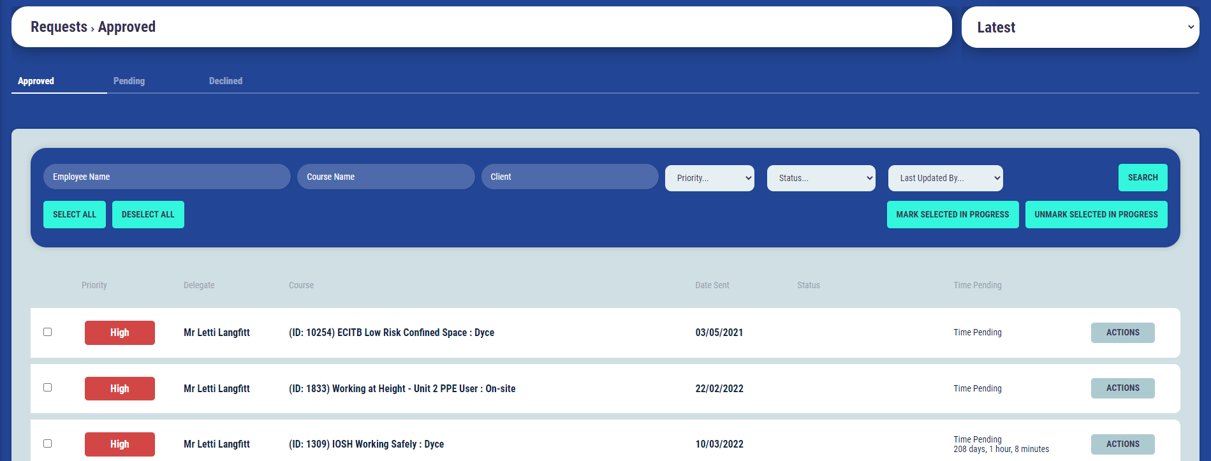
Task: Click Unmark Selected In Progress button
Action: coord(1096,215)
